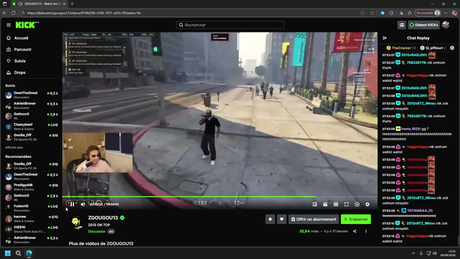Open picture-in-picture mini player
460x259 pixels.
click(315, 204)
